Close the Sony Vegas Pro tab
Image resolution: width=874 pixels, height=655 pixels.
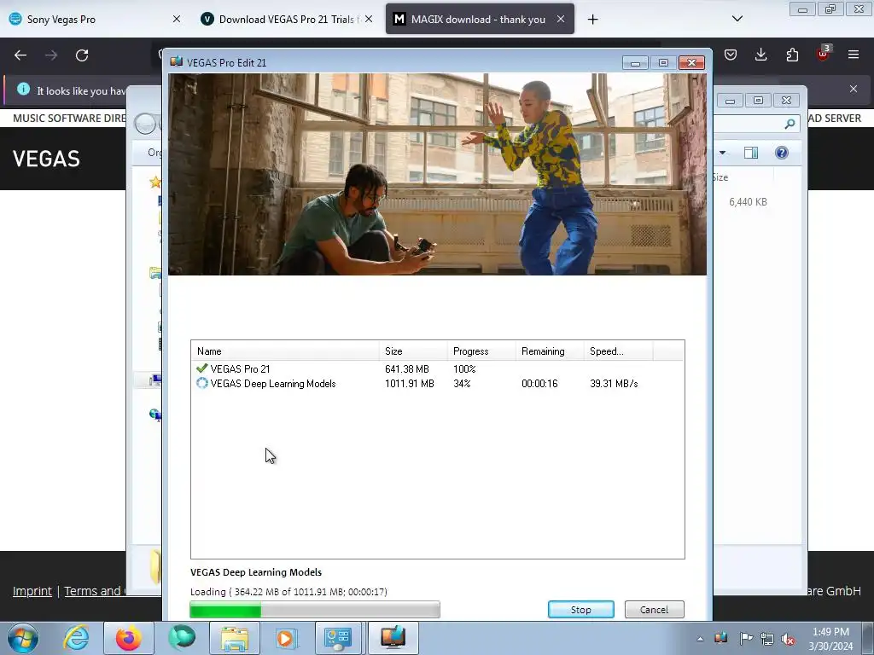(177, 19)
